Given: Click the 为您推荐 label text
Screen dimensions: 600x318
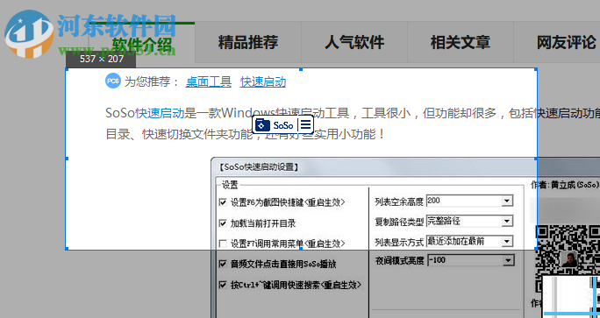Looking at the screenshot, I should pos(152,81).
